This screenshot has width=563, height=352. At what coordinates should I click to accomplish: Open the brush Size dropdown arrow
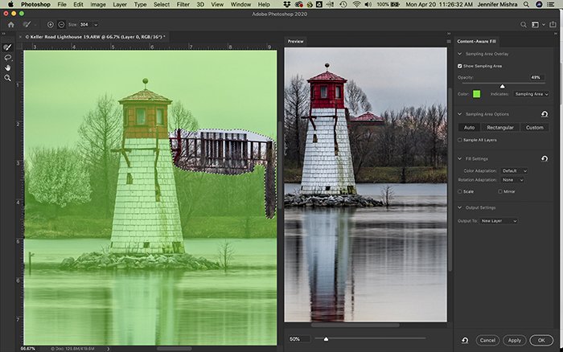[x=96, y=25]
